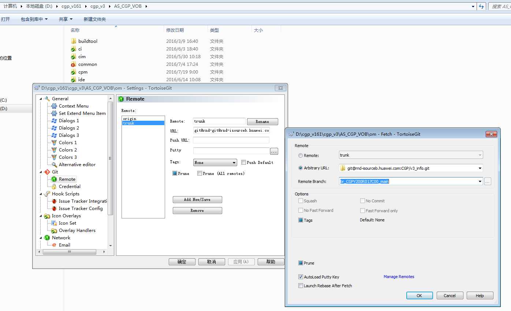Collapse the General tree node
This screenshot has width=511, height=311.
click(x=41, y=99)
